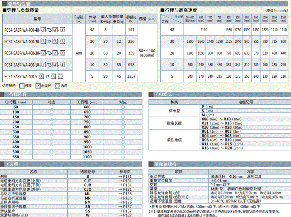Viewport: 291px width, 217px height.
Task: Select stroke 850 in the stroke lineup
Action: 87,132
